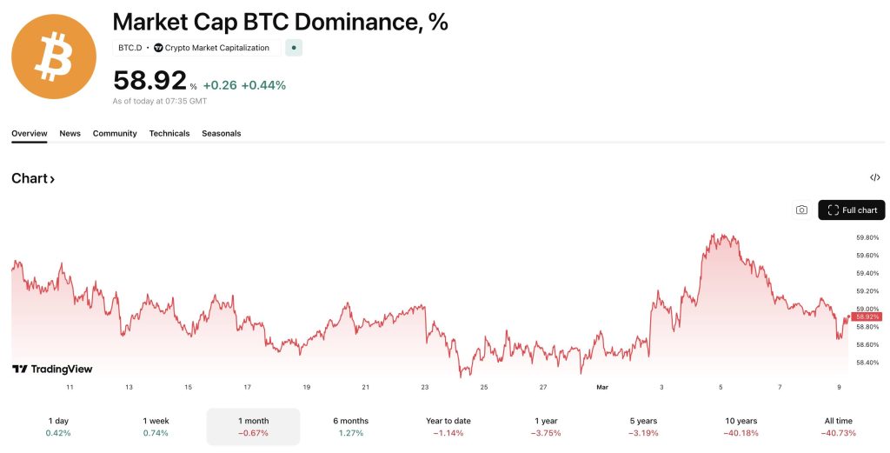The width and height of the screenshot is (890, 453).
Task: Show the All time range
Action: click(x=838, y=426)
